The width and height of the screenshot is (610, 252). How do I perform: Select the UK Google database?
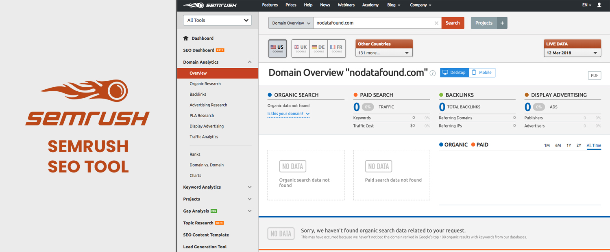[301, 49]
